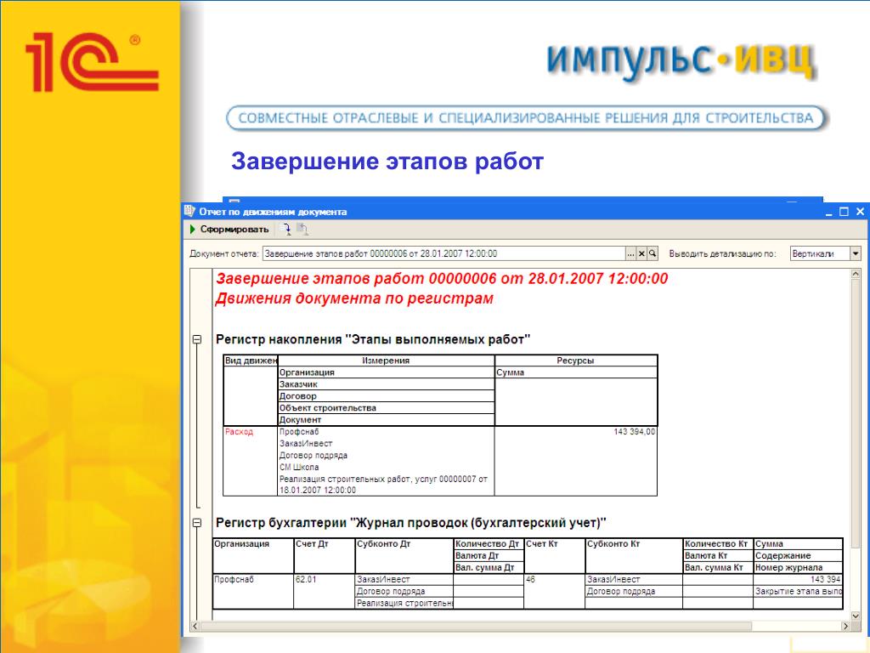
Task: Click the Вал. сумма Кт header cell
Action: tap(717, 567)
